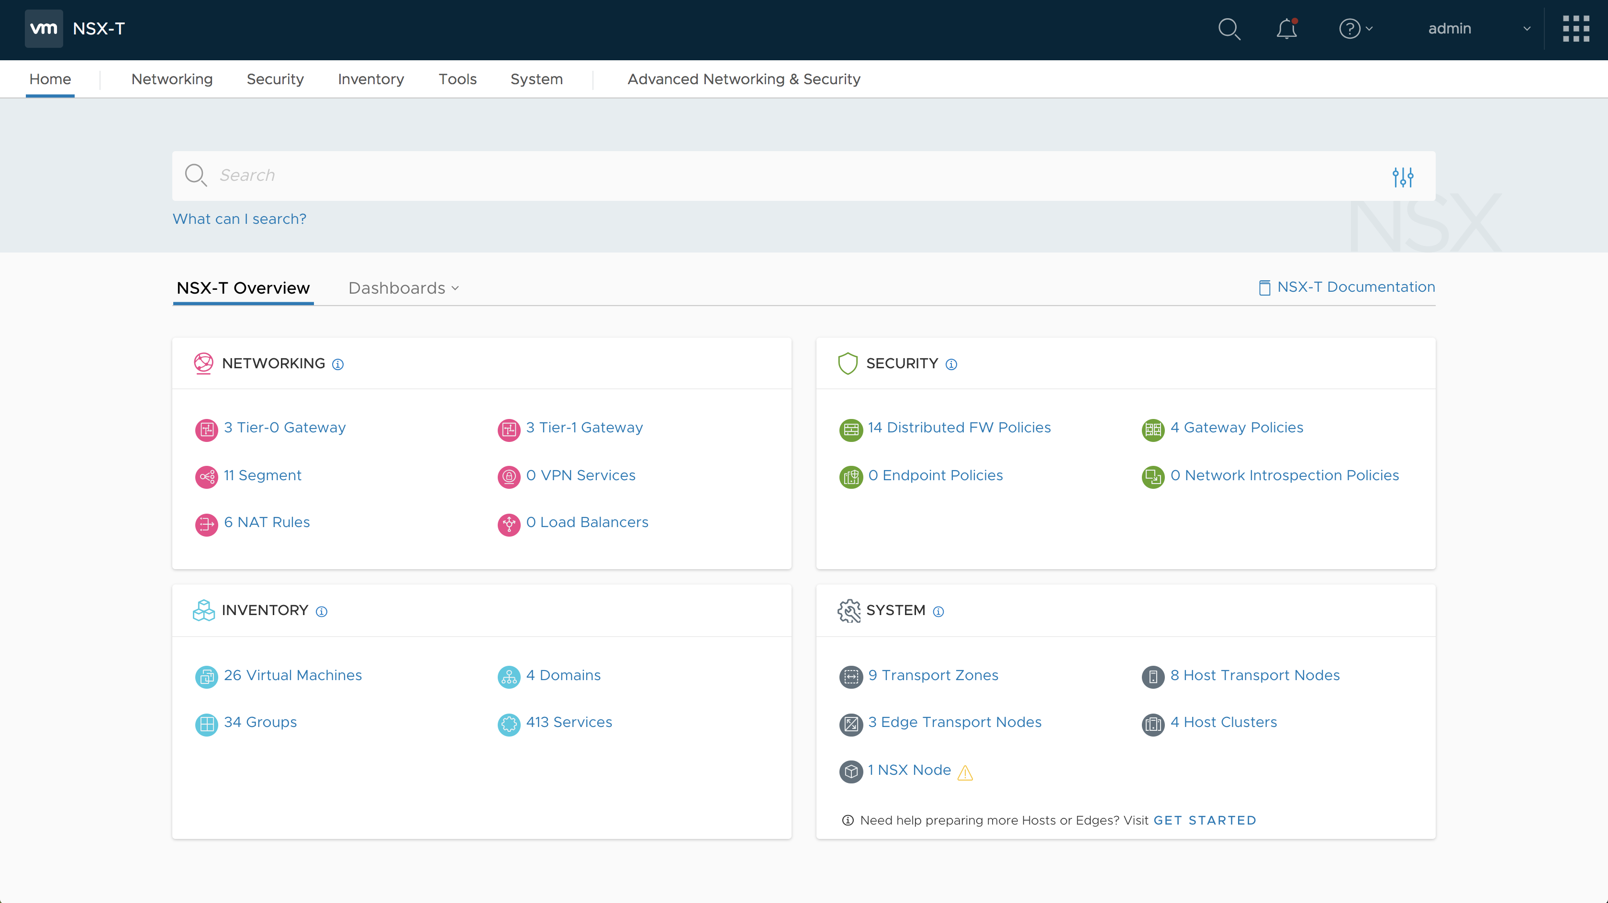Screen dimensions: 1608x903
Task: Click the Networking info icon
Action: pos(338,364)
